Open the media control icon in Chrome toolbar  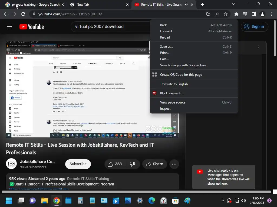click(245, 14)
